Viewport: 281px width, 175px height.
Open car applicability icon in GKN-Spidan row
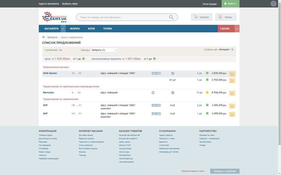tap(160, 73)
